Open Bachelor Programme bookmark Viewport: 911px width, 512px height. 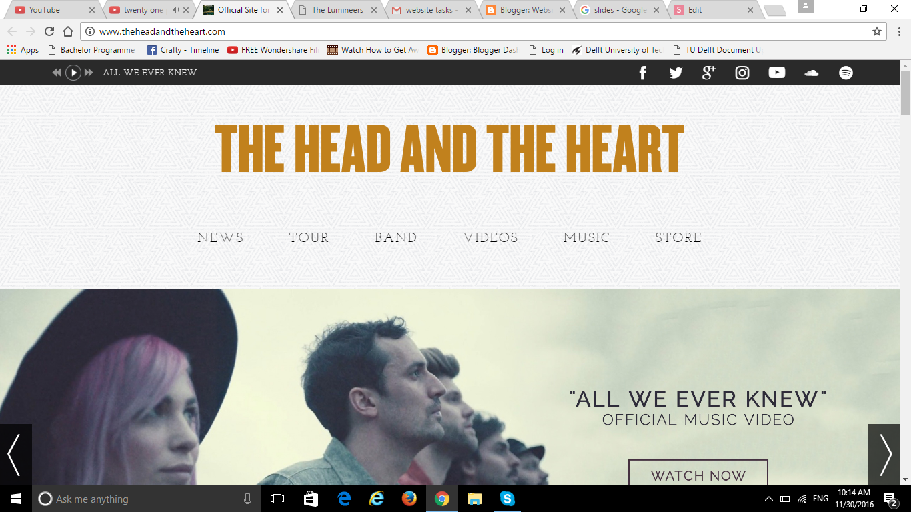pyautogui.click(x=91, y=50)
